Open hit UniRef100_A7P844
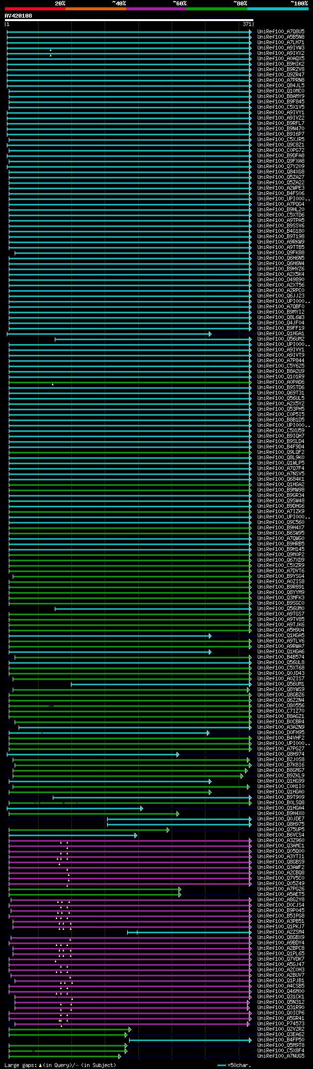The height and width of the screenshot is (1069, 313). 281,360
